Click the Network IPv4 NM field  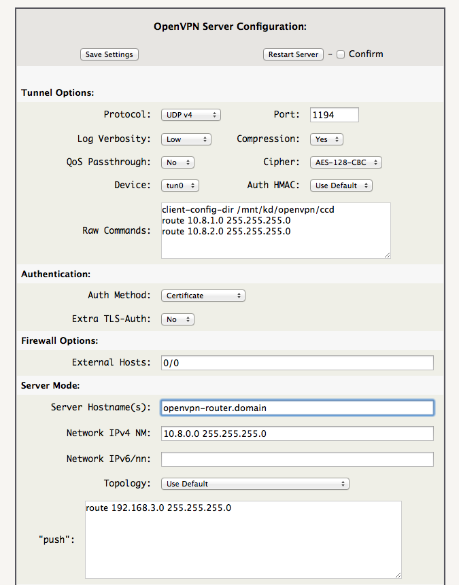[297, 433]
